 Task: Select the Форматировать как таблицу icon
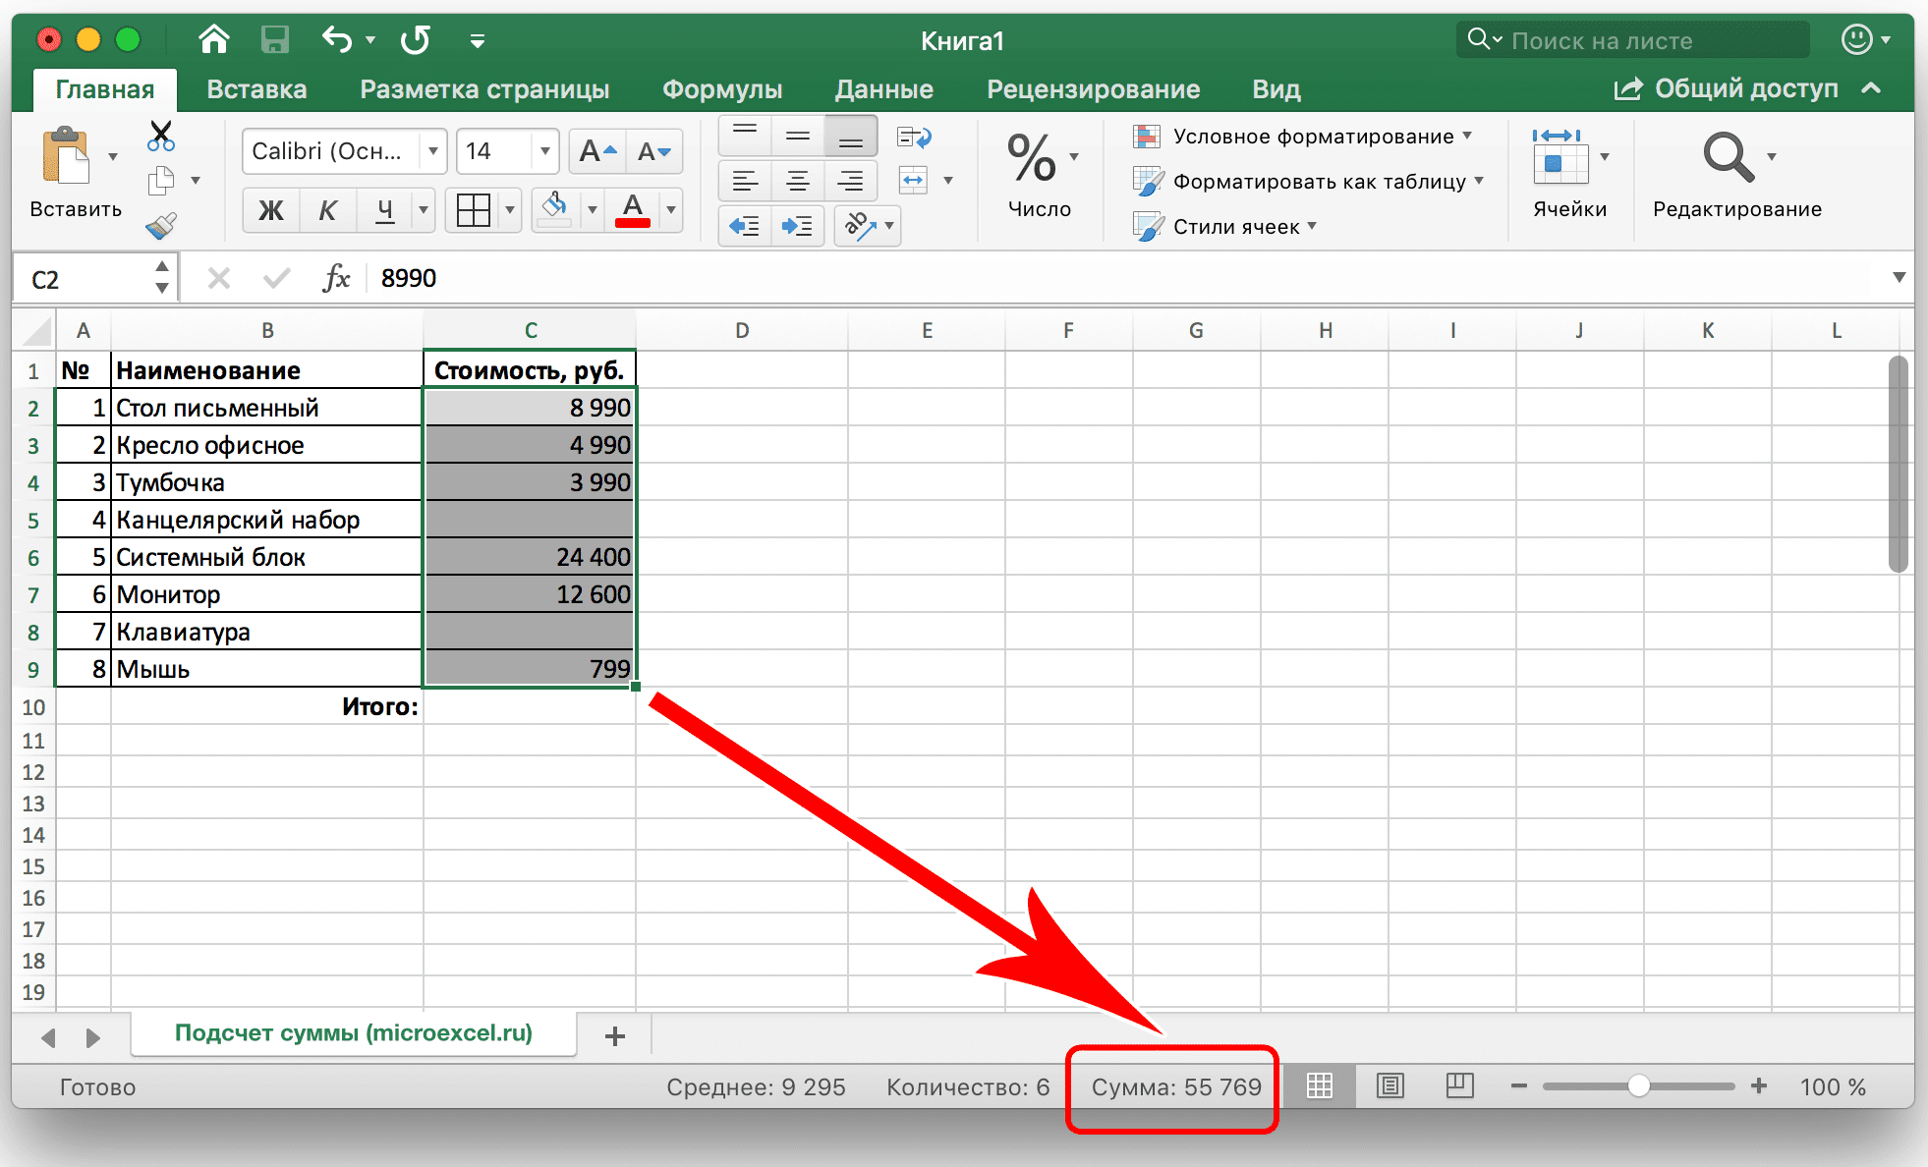(x=1147, y=179)
